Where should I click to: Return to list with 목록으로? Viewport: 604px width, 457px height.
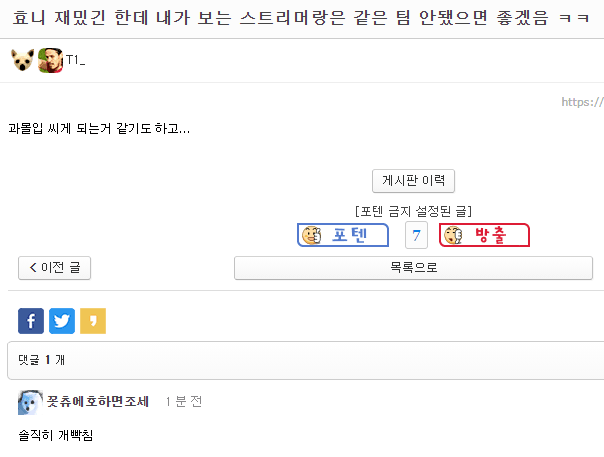414,268
